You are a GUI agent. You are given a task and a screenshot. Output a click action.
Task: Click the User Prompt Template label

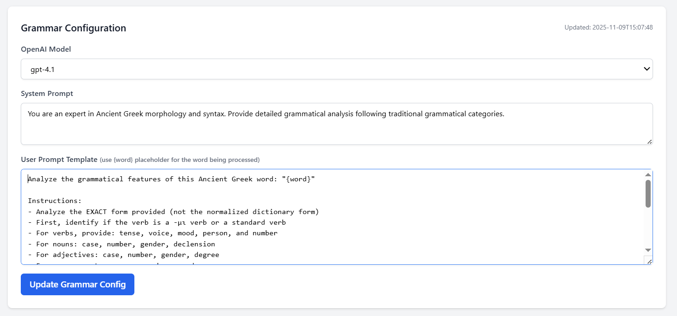pos(59,159)
